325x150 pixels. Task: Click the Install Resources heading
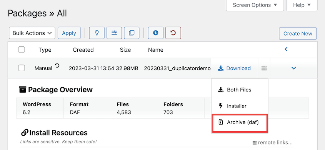point(58,133)
